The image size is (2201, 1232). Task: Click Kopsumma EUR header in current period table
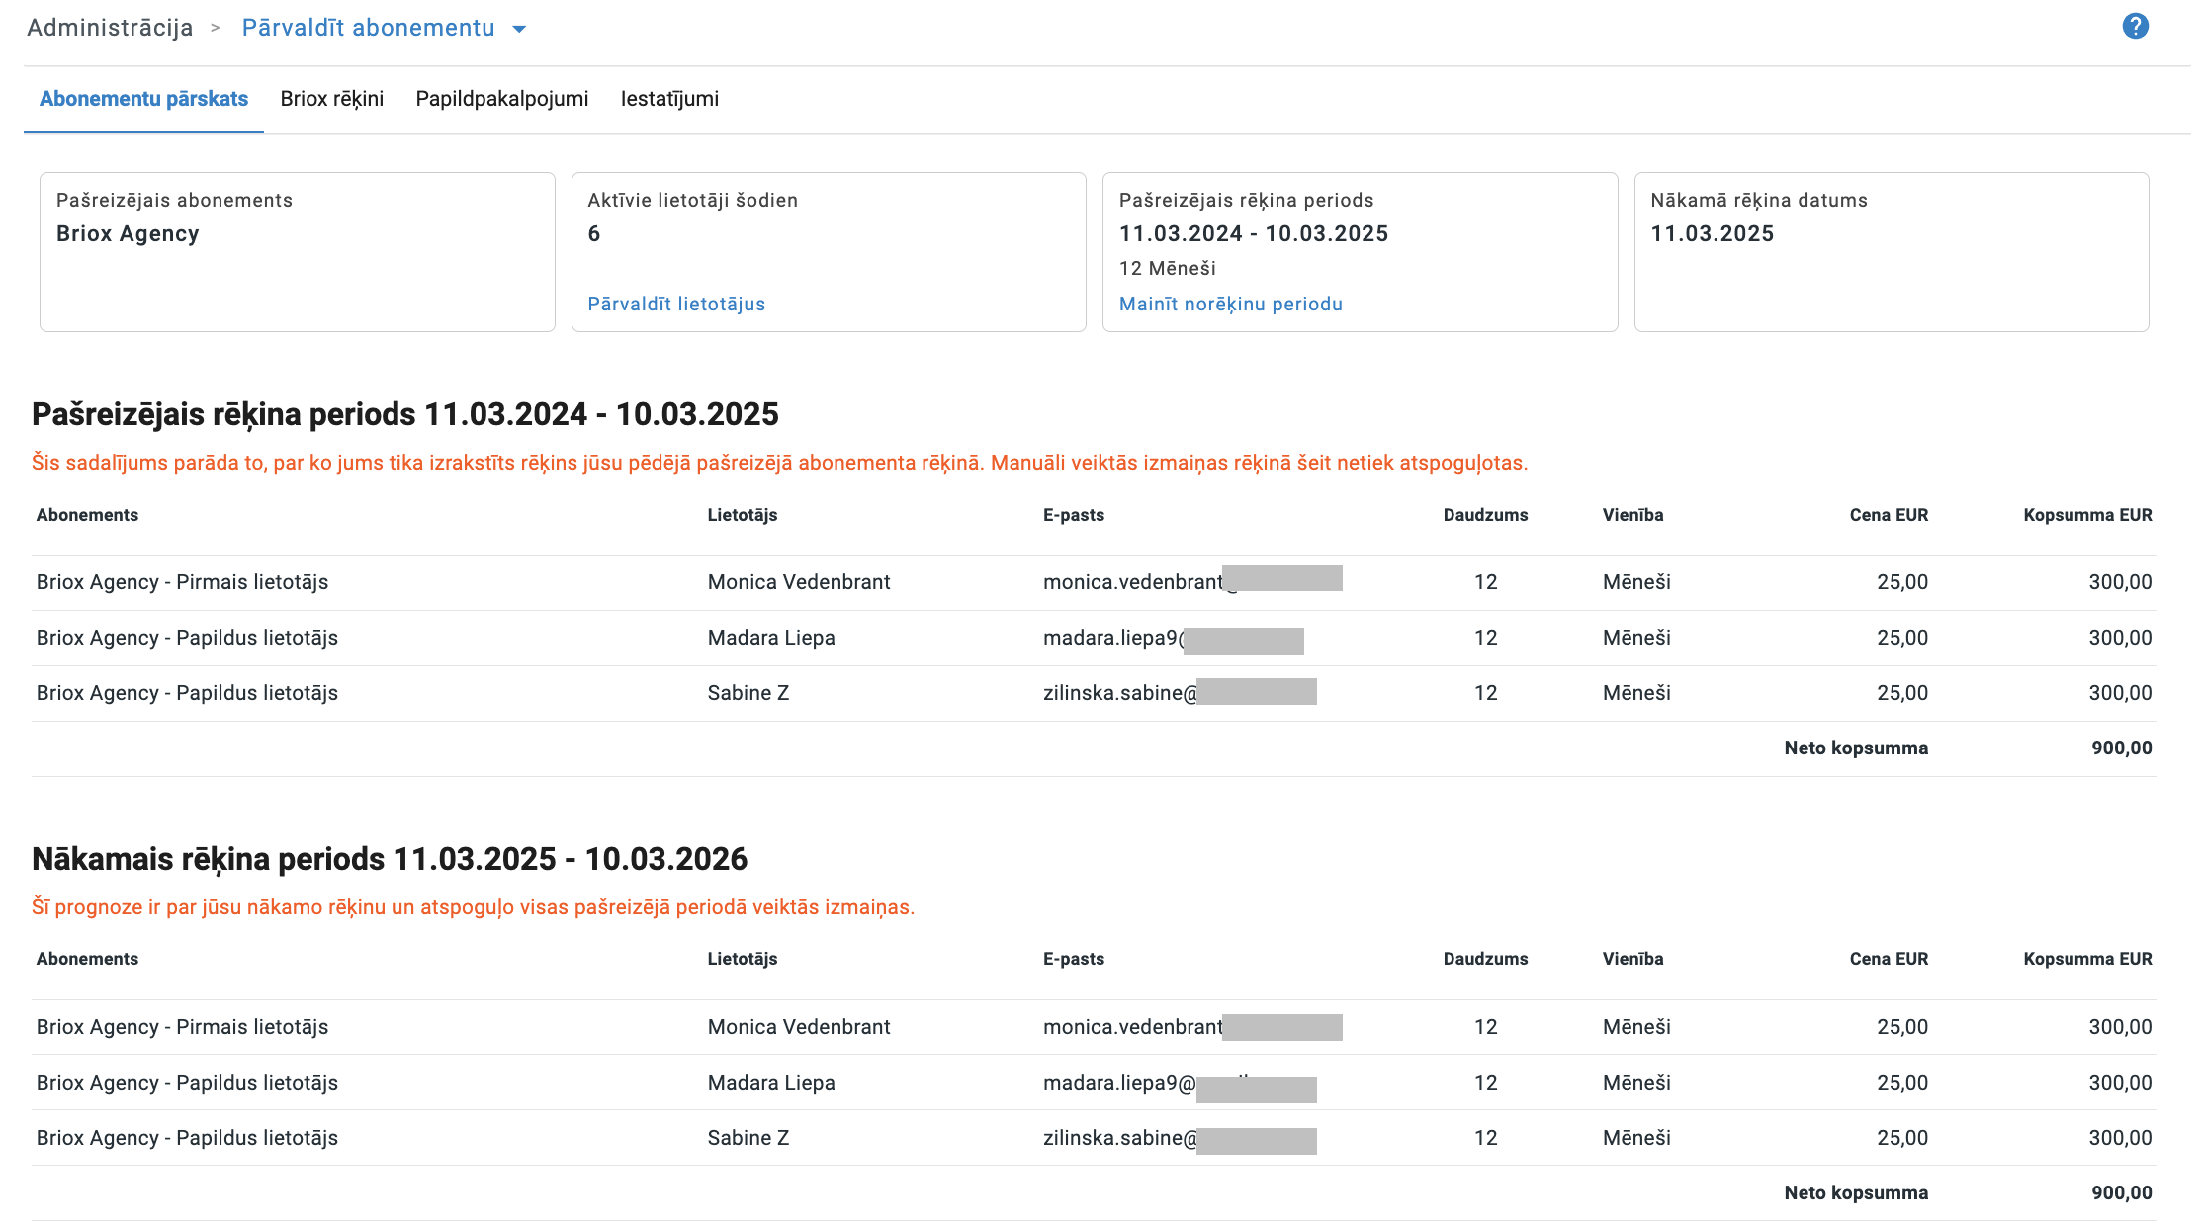(2087, 515)
